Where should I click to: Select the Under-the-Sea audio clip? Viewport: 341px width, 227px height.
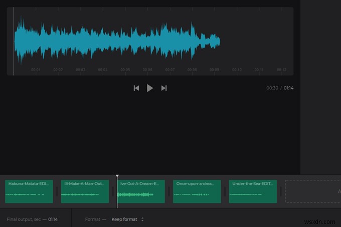pos(253,191)
